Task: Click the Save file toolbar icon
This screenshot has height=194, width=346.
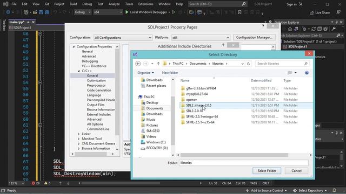Action: tap(41, 12)
